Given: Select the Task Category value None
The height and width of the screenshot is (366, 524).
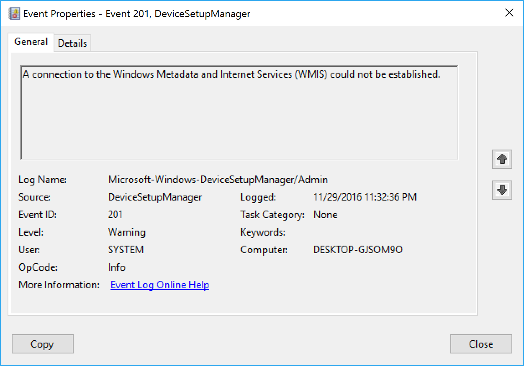Looking at the screenshot, I should (325, 215).
